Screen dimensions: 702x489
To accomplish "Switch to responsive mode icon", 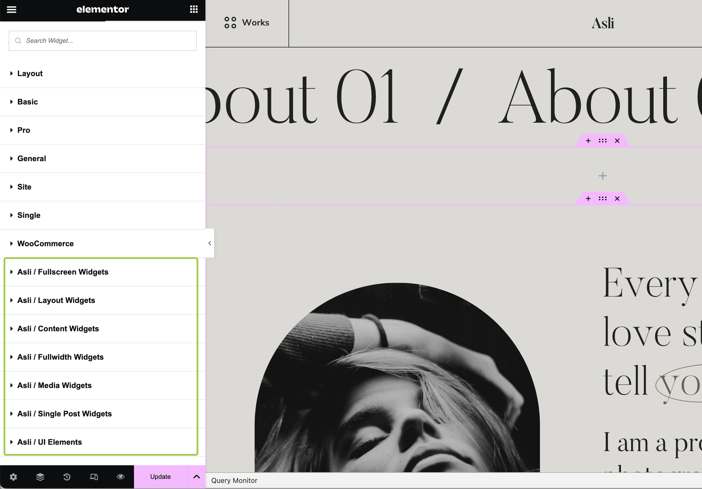I will (x=94, y=477).
